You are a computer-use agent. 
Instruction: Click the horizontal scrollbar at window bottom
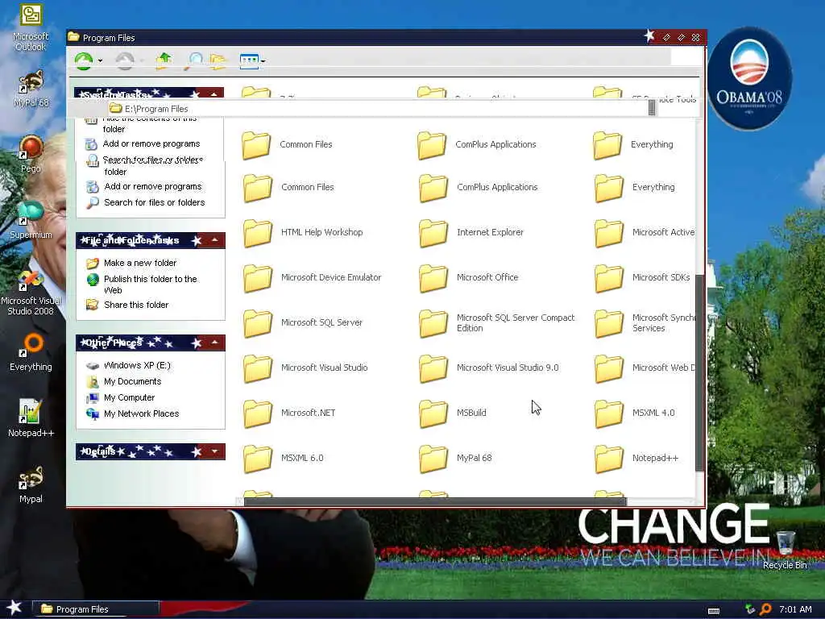(x=434, y=501)
